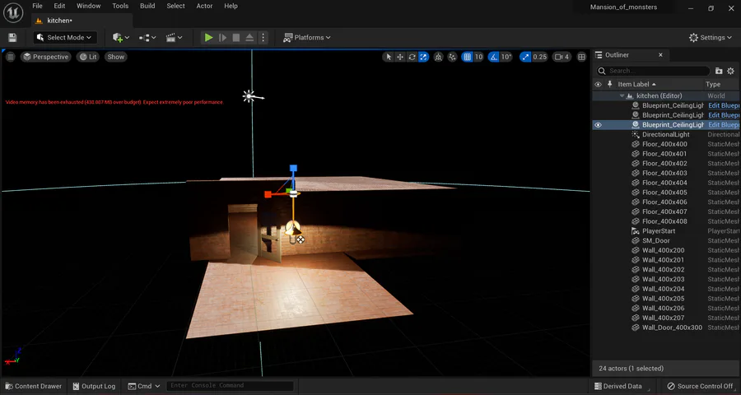Open the Output Log
Screen dimensions: 741x395
pos(94,386)
